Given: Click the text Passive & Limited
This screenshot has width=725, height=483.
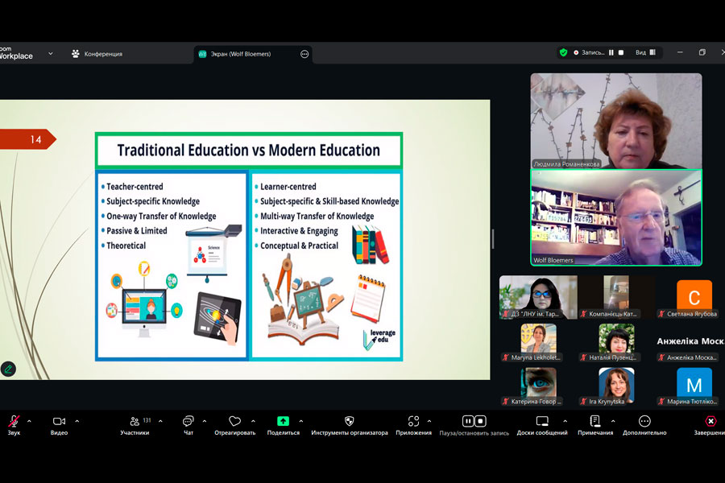Looking at the screenshot, I should tap(137, 231).
